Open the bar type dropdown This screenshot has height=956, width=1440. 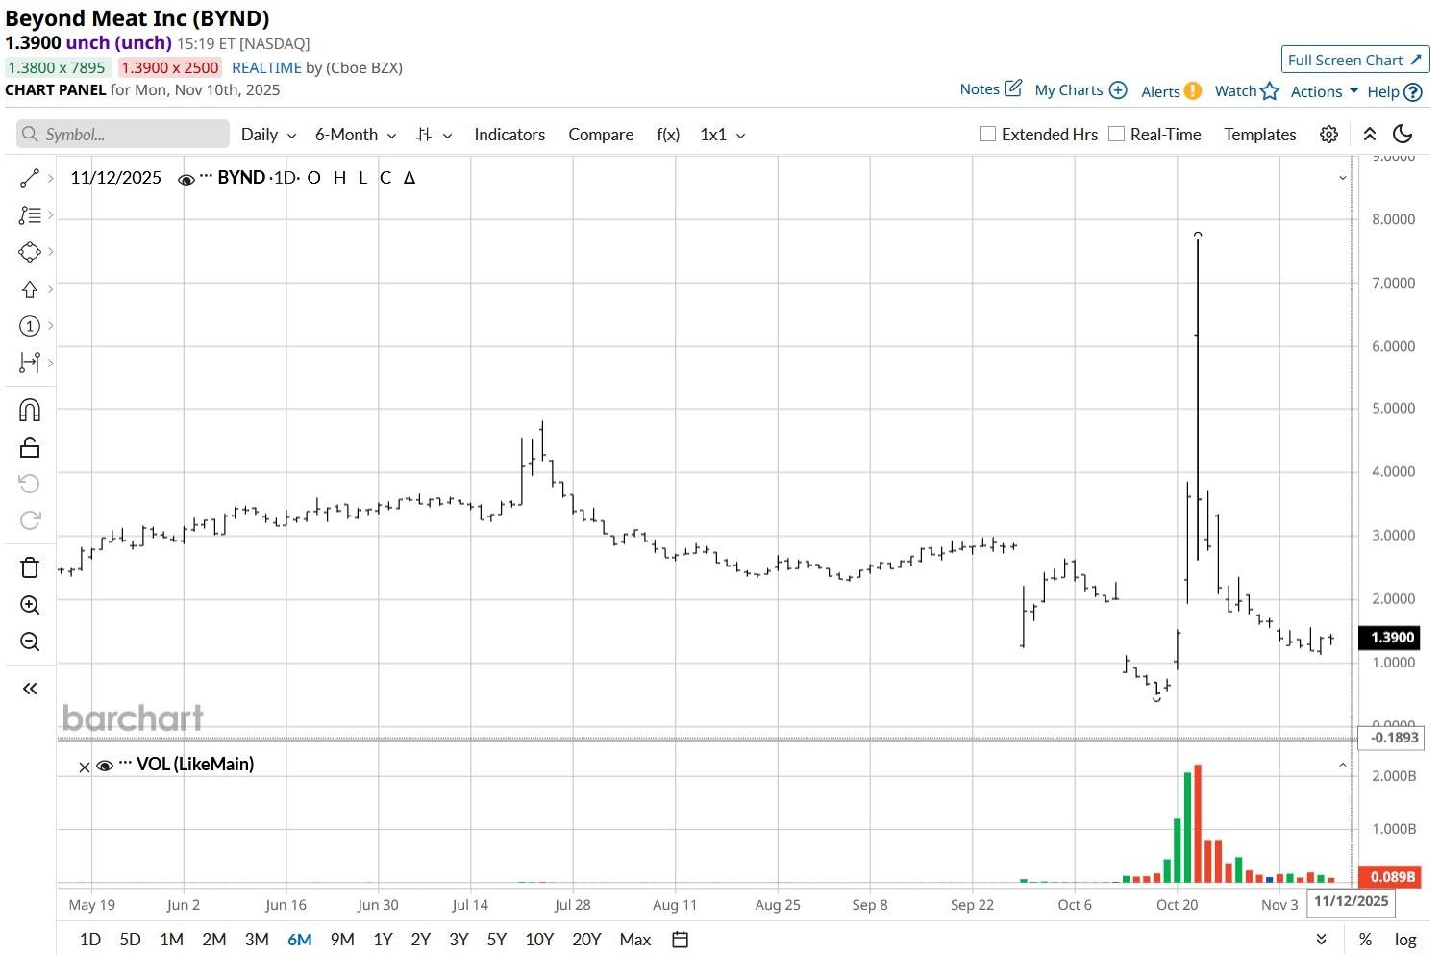click(434, 135)
